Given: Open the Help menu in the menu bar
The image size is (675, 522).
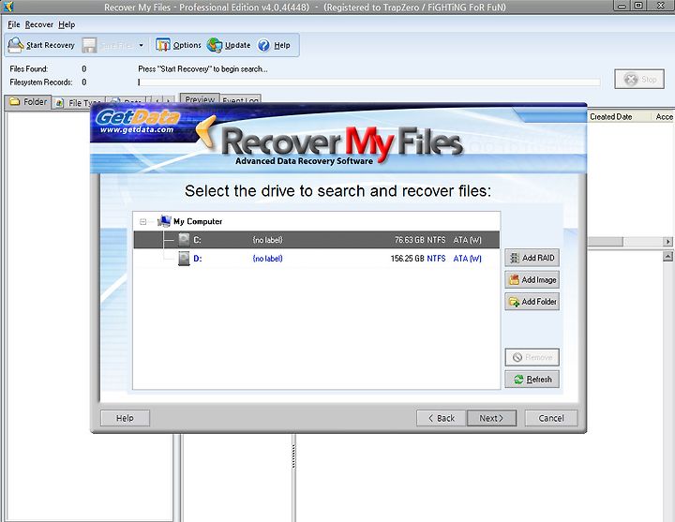Looking at the screenshot, I should pos(67,24).
